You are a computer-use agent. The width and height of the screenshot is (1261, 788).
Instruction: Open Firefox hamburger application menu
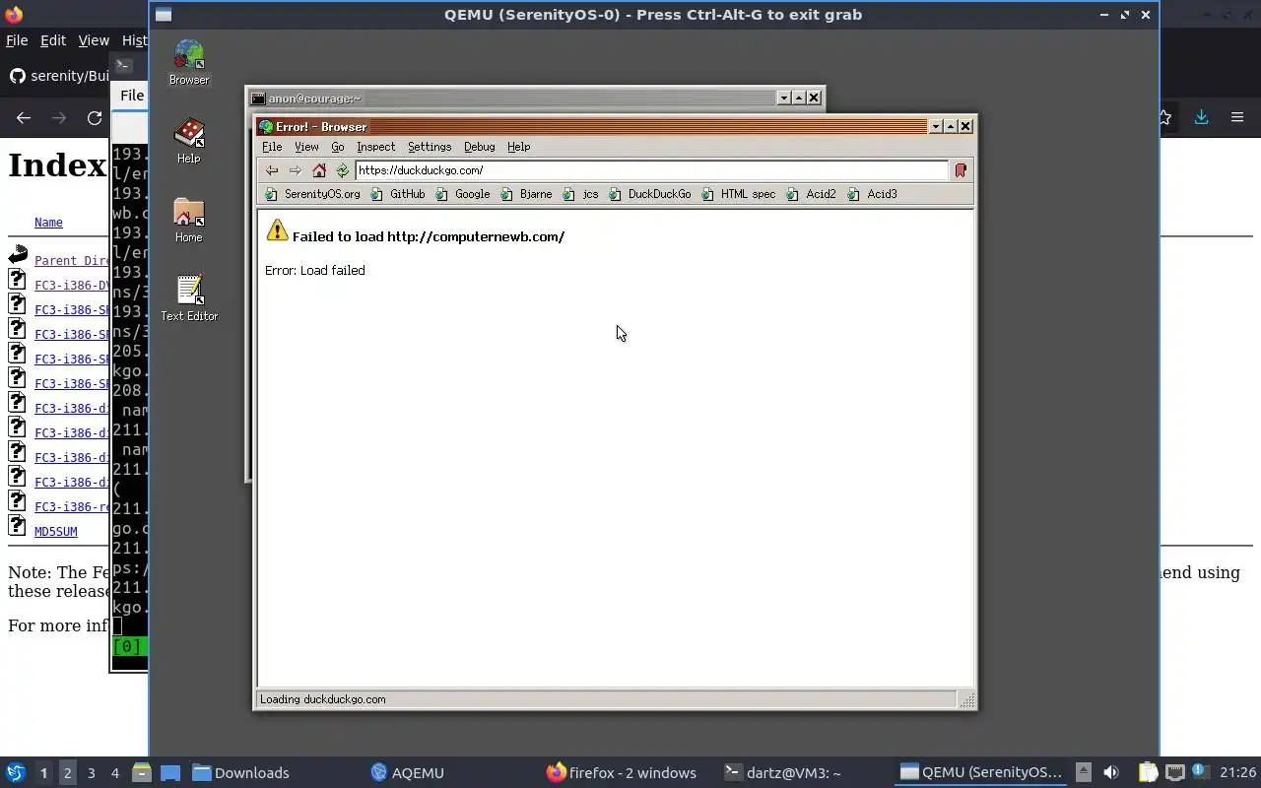pos(1237,117)
